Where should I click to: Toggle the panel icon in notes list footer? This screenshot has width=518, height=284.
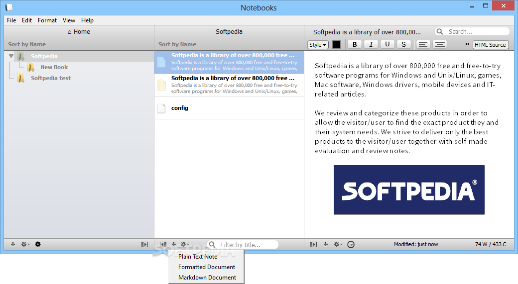pyautogui.click(x=163, y=244)
